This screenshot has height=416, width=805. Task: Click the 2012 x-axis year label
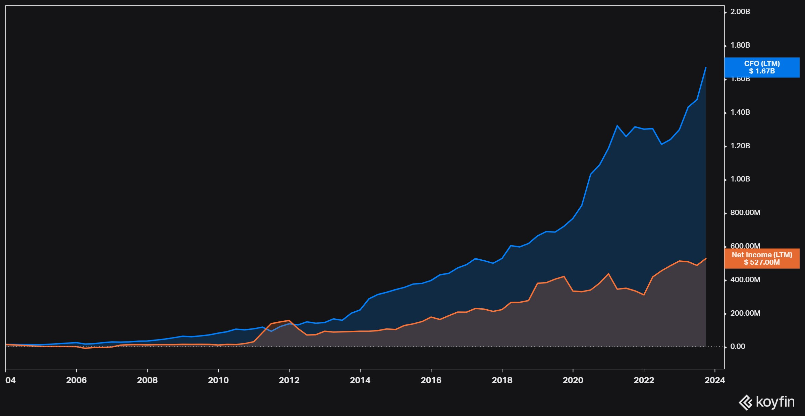click(x=289, y=380)
